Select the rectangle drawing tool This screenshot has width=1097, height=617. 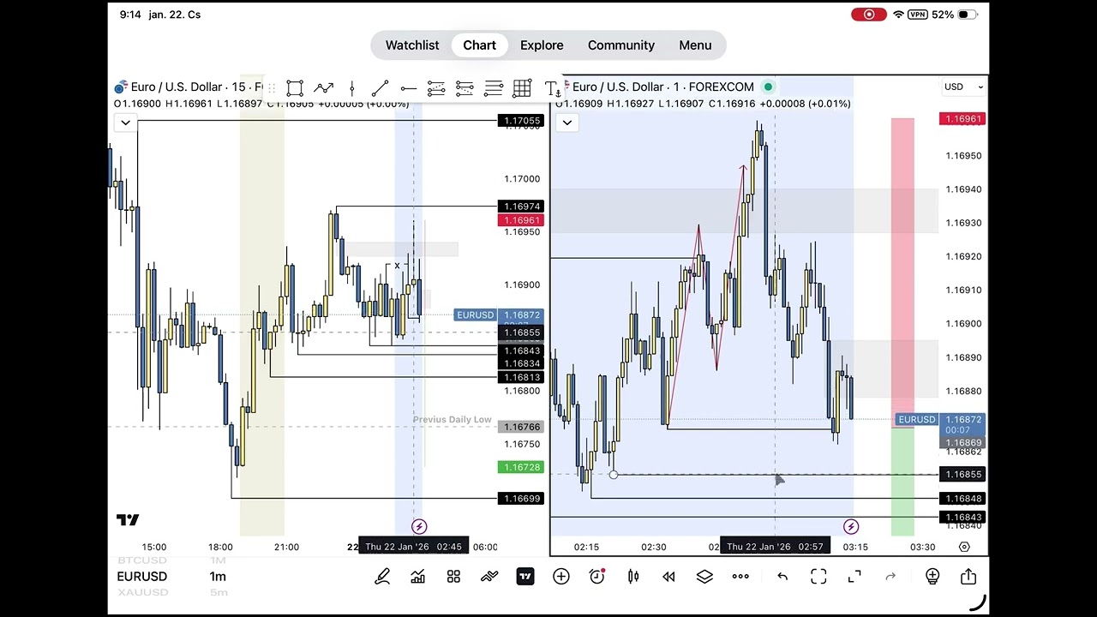295,87
